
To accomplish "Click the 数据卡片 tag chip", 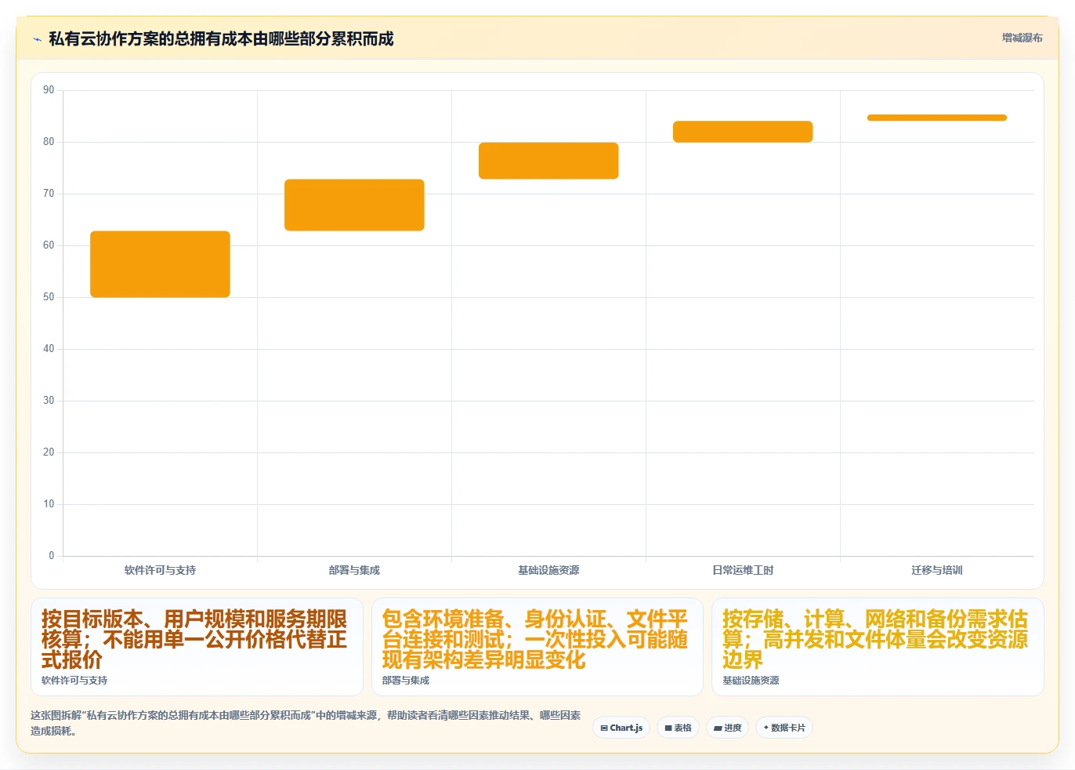I will point(784,728).
